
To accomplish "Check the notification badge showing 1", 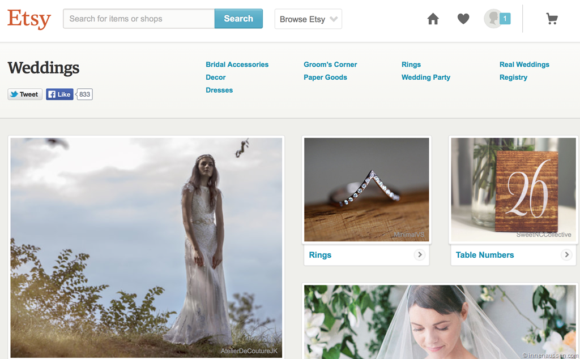I will click(505, 19).
